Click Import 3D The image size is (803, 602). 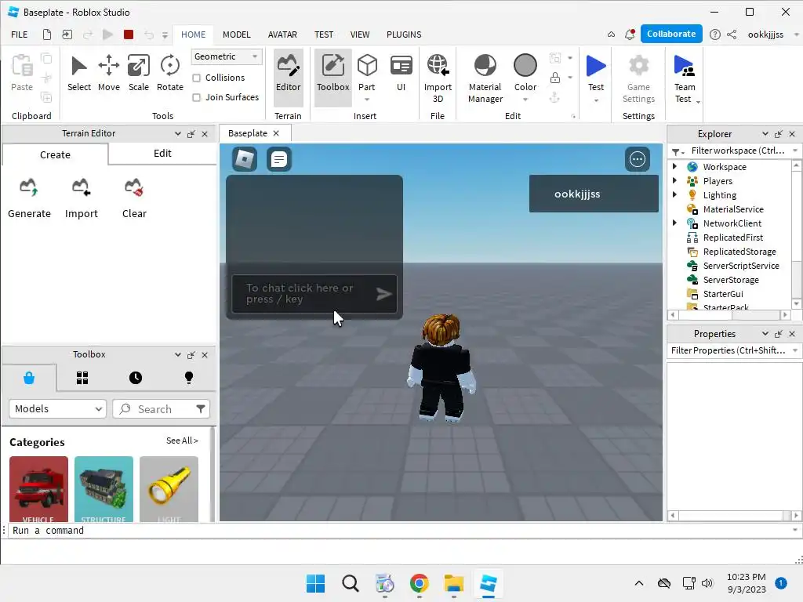pyautogui.click(x=438, y=78)
